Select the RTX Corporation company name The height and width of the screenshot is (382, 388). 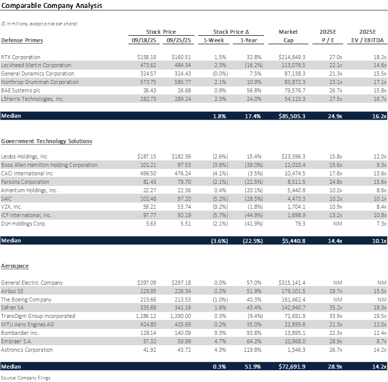point(21,57)
